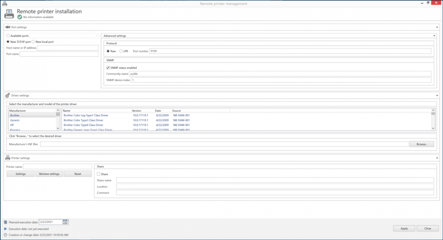This screenshot has height=240, width=443.
Task: Select the LPR protocol radio button
Action: [x=121, y=51]
